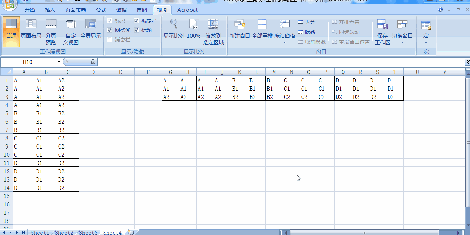
Task: Zoom to Selection (缩放到选定区域)
Action: pyautogui.click(x=213, y=31)
